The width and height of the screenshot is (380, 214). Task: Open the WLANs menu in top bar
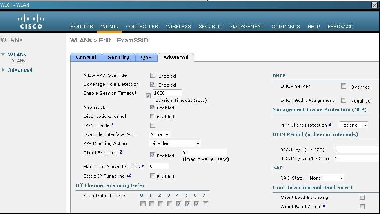point(109,27)
